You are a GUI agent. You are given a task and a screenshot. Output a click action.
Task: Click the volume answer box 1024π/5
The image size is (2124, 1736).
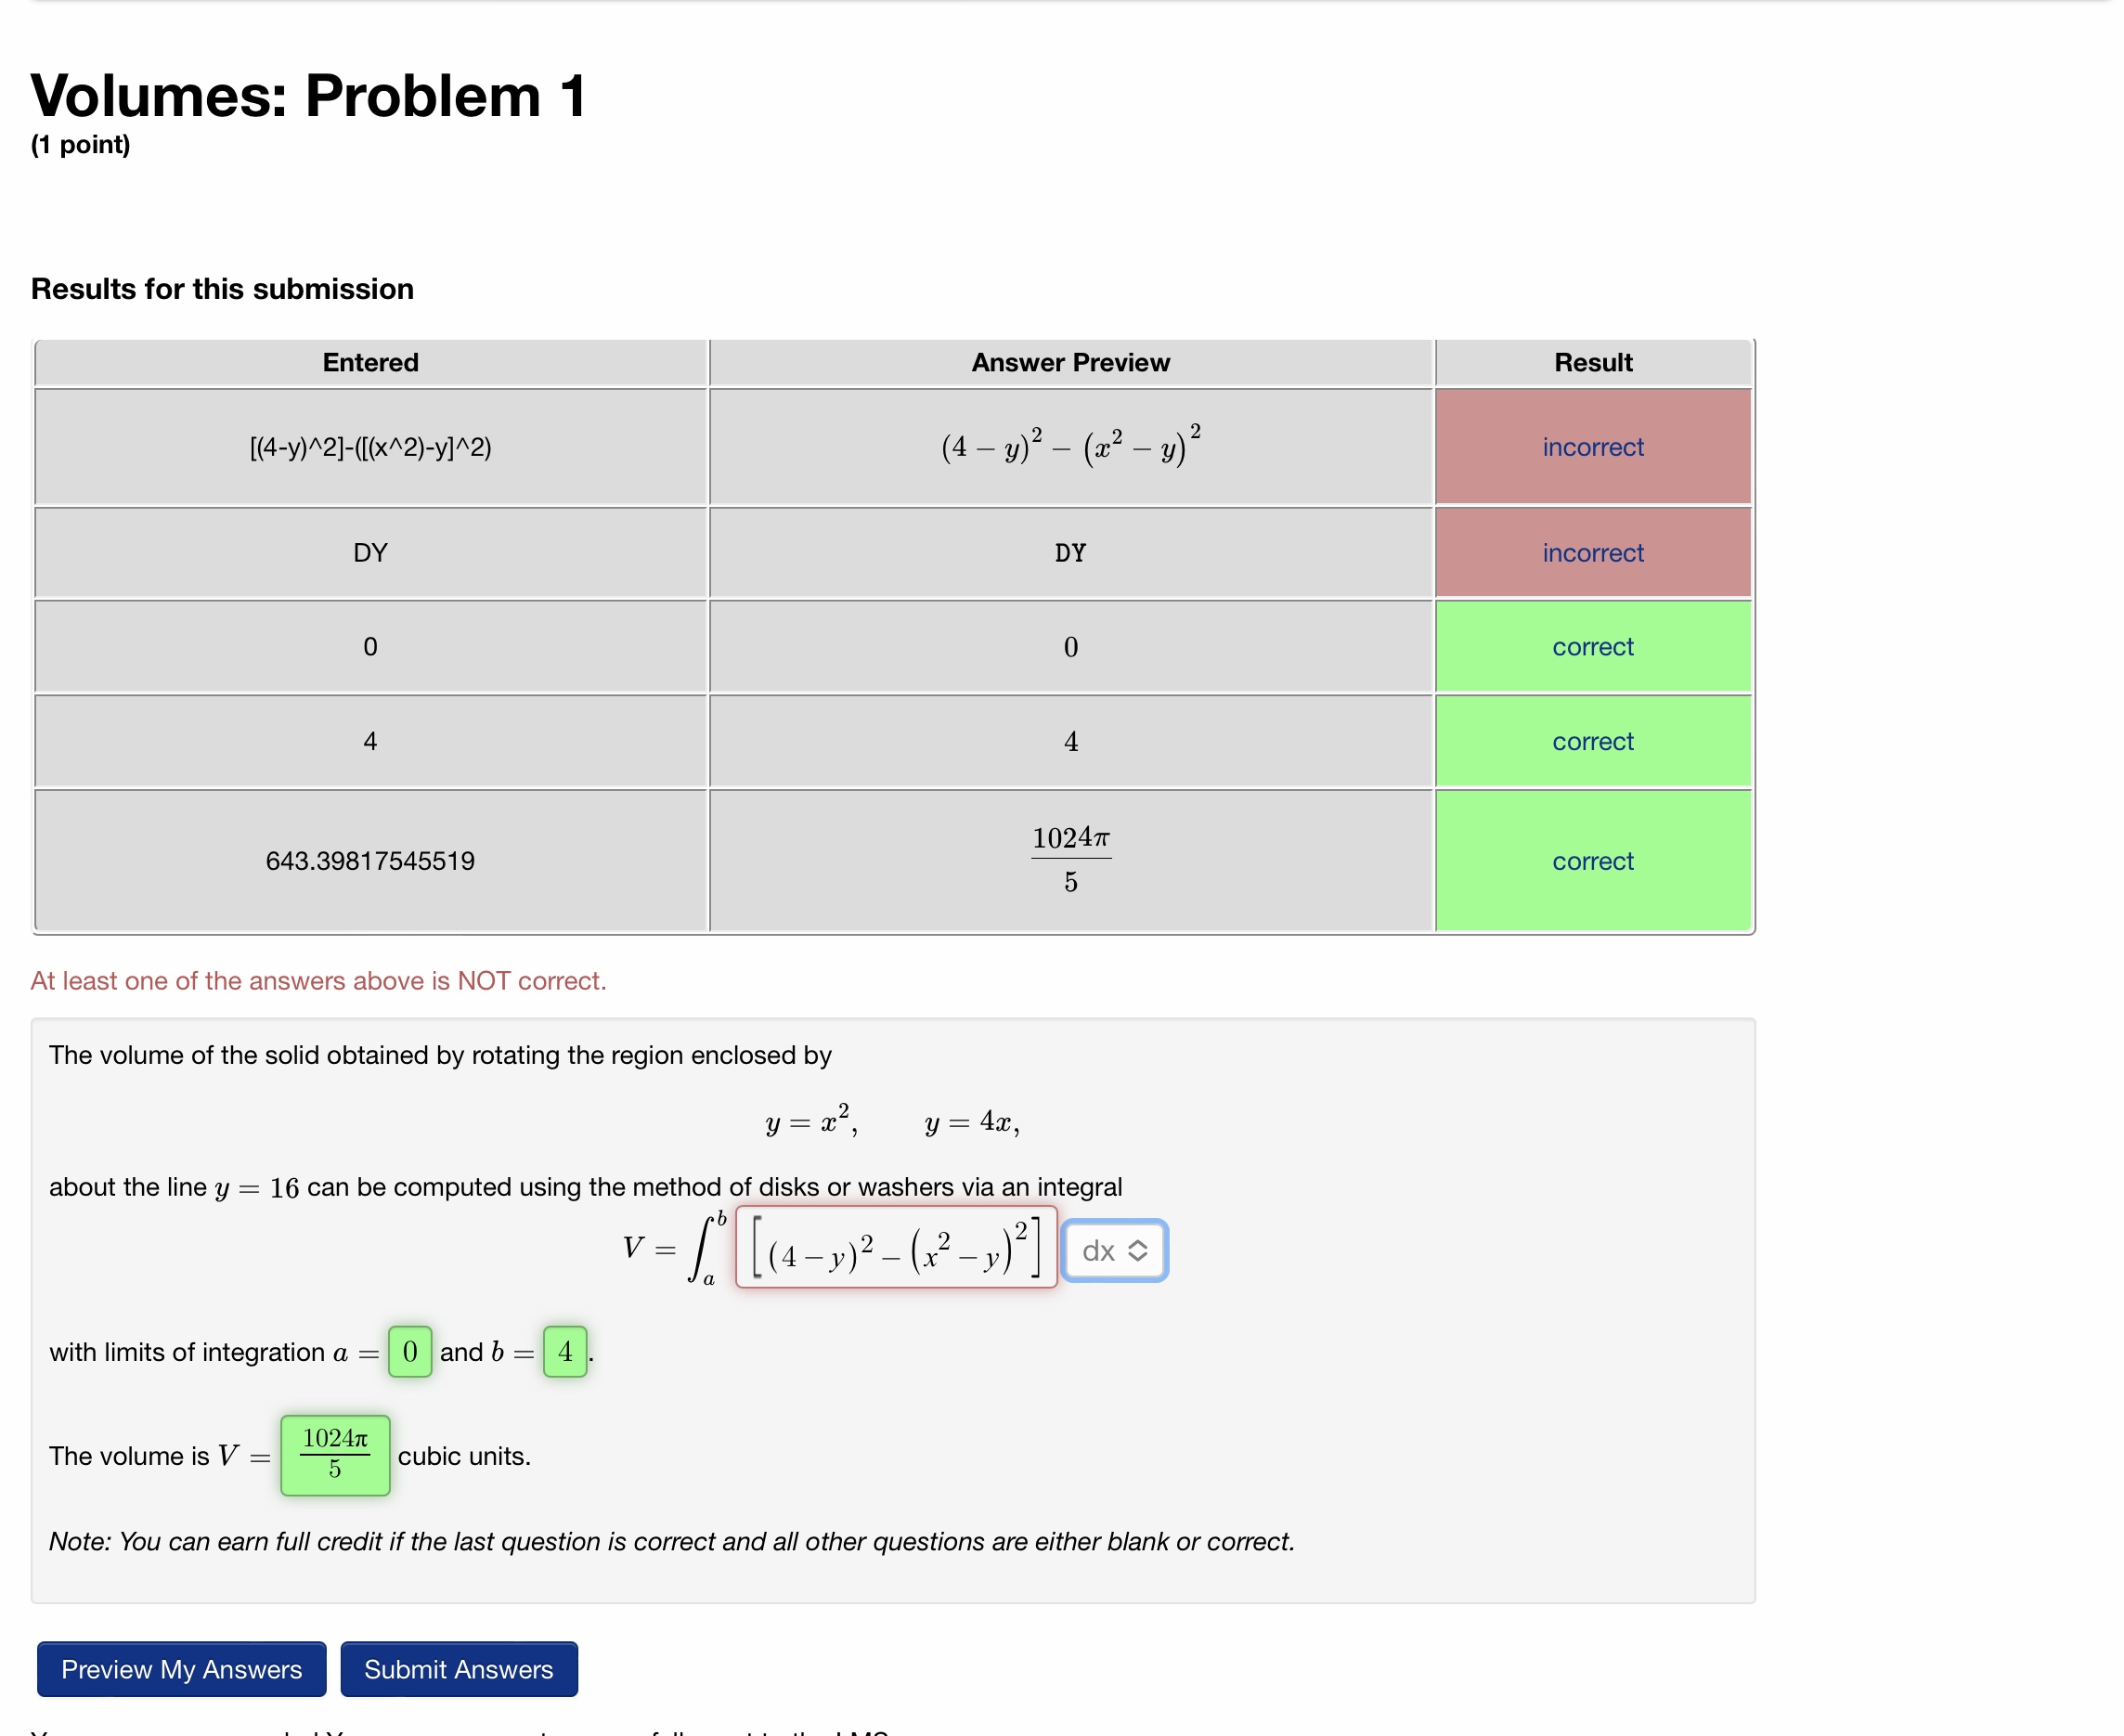[x=335, y=1455]
